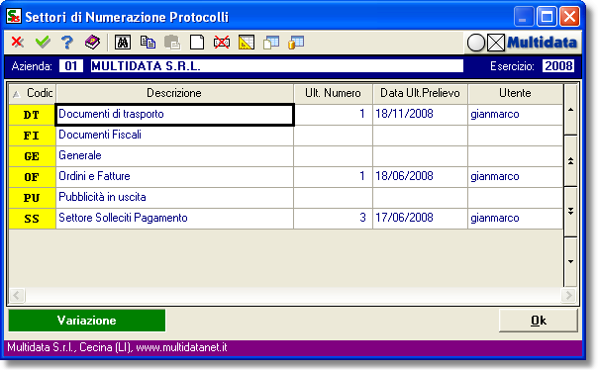
Task: Click the Esercizio field showing 2008
Action: pos(558,66)
